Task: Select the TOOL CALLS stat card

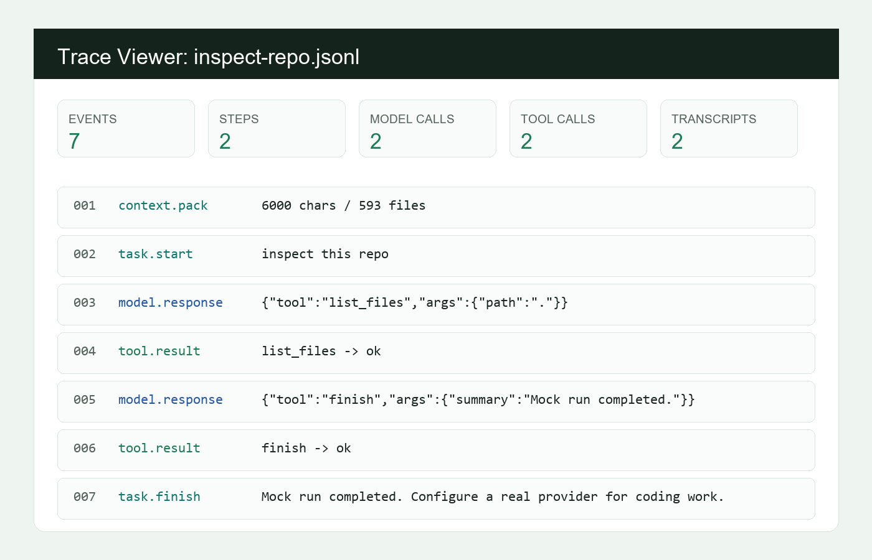Action: (578, 129)
